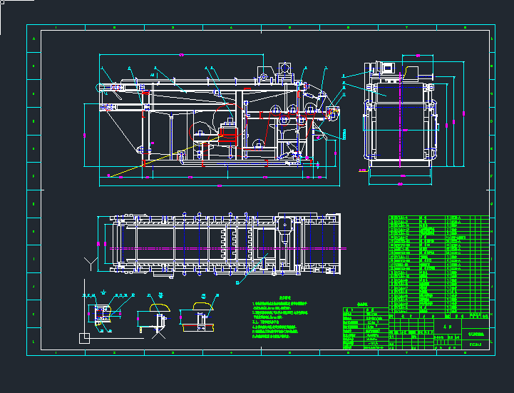Click the green parts list table
The height and width of the screenshot is (393, 514).
pyautogui.click(x=438, y=267)
